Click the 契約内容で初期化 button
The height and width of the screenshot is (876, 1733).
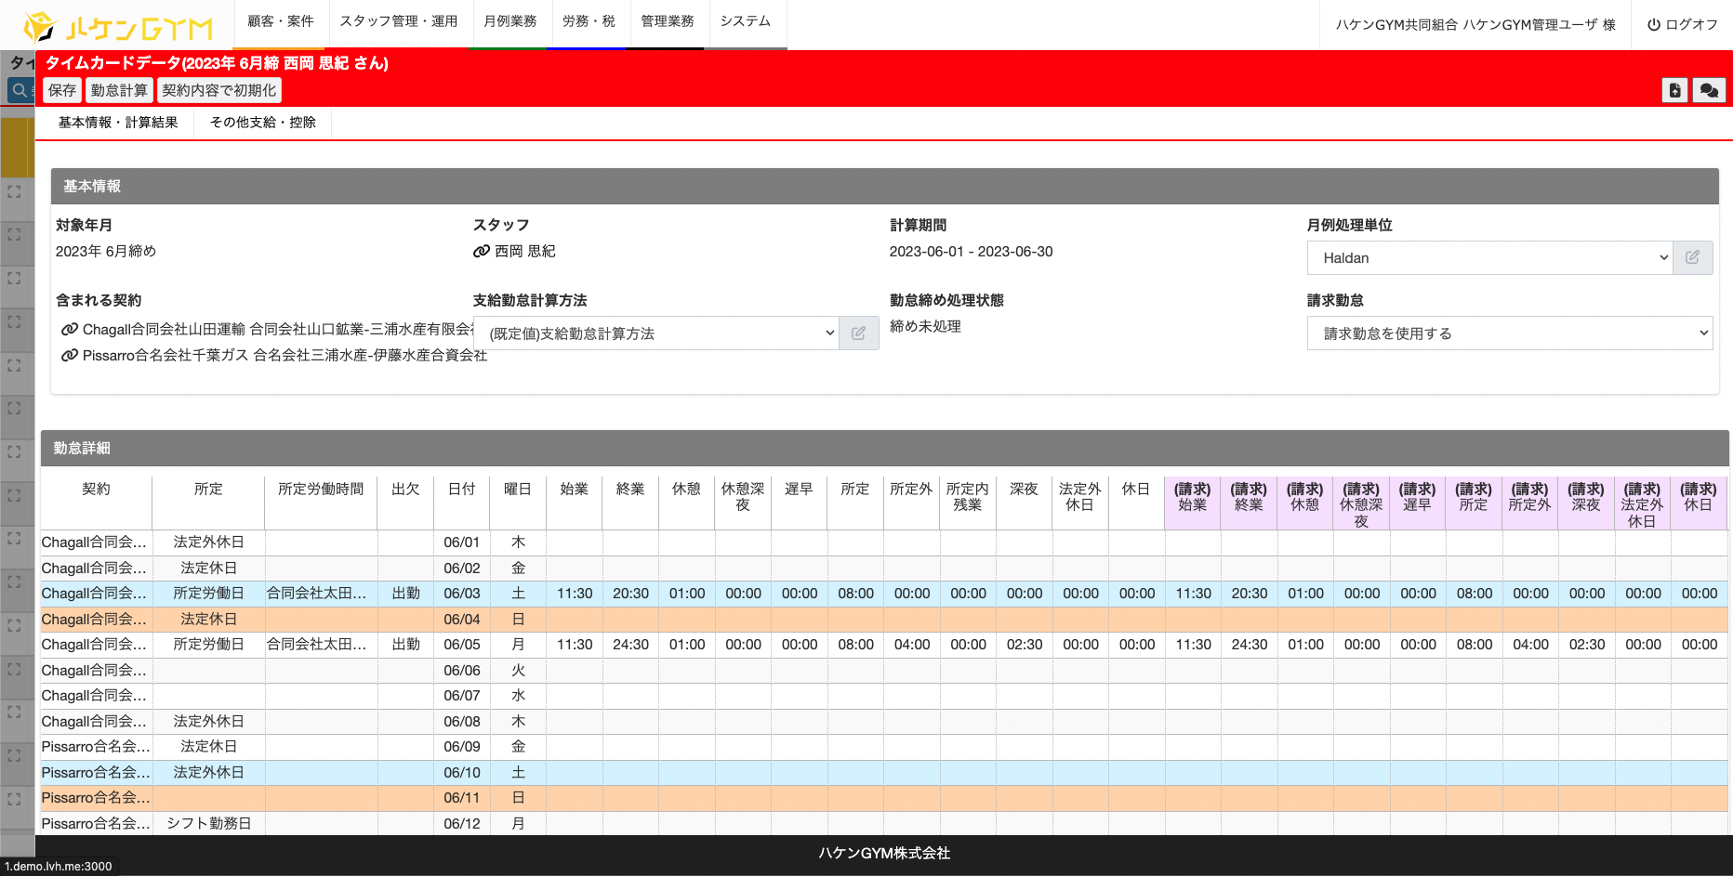[218, 90]
